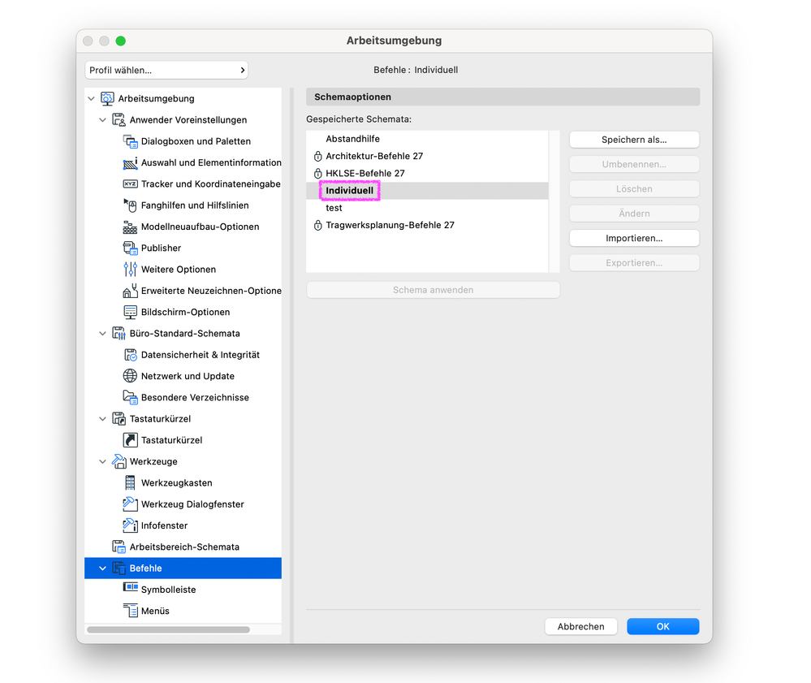Click the Tastaturkürzel child arrow icon

click(x=131, y=440)
